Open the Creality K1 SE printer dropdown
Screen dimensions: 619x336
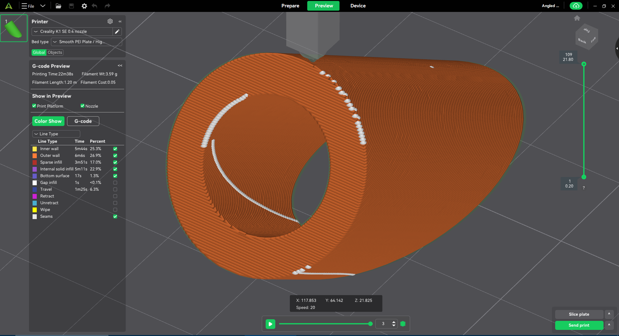click(72, 32)
